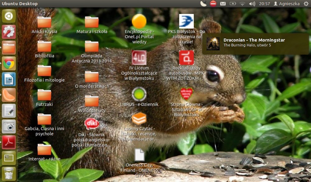
Task: Open the session gear menu
Action: point(306,4)
